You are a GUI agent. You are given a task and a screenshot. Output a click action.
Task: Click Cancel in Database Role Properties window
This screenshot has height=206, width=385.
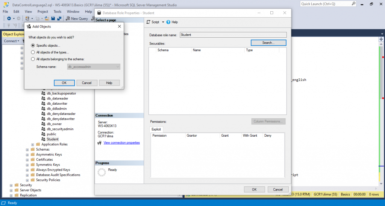pos(278,189)
